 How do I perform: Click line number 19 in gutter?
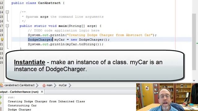2,35
